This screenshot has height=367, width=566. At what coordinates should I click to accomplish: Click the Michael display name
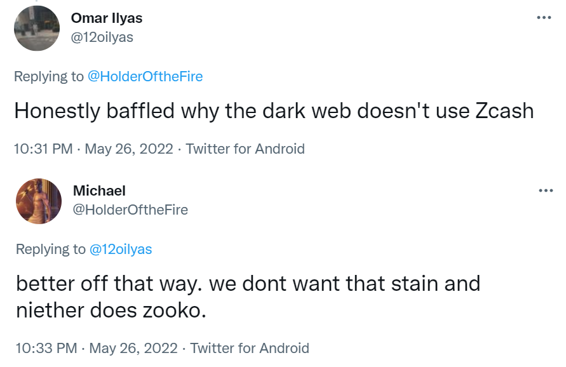tap(99, 190)
